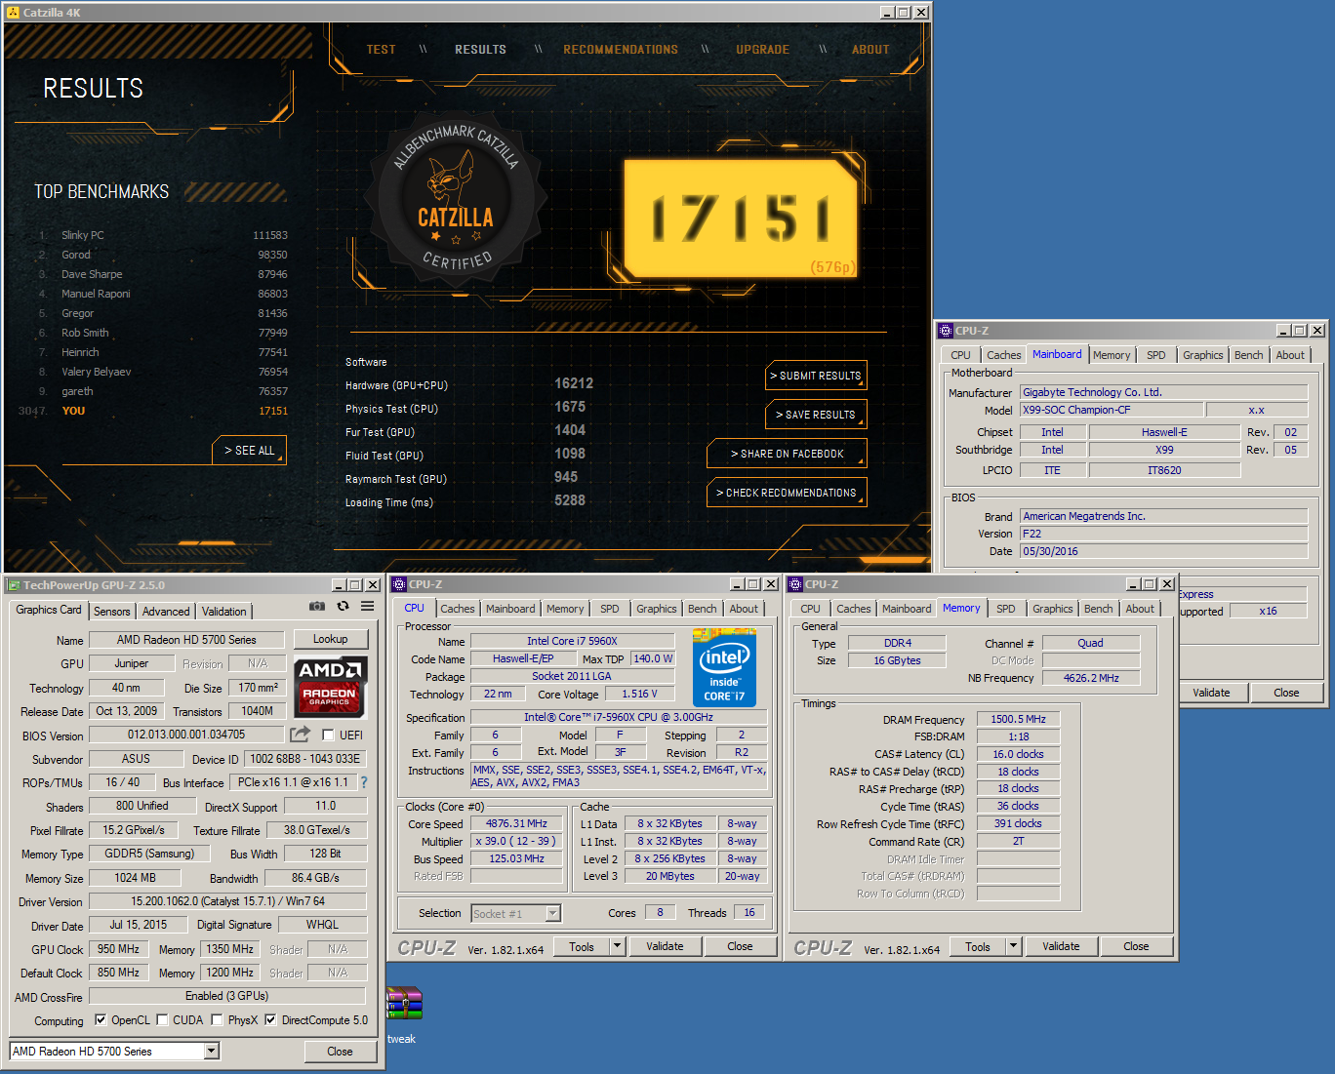Open the AMD Radeon HD 5700 Series GPU dropdown
This screenshot has width=1335, height=1074.
pyautogui.click(x=212, y=1051)
